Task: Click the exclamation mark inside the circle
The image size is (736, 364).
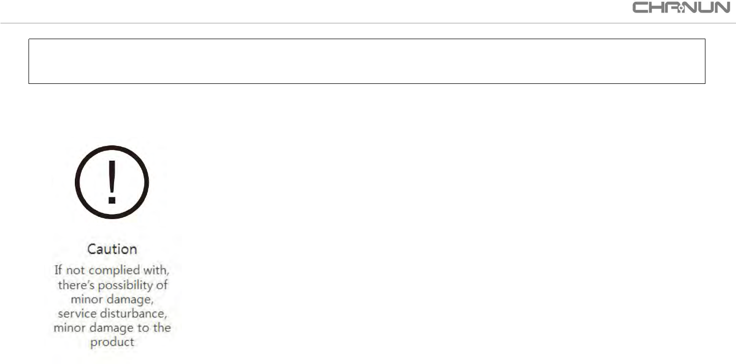Action: pyautogui.click(x=112, y=182)
